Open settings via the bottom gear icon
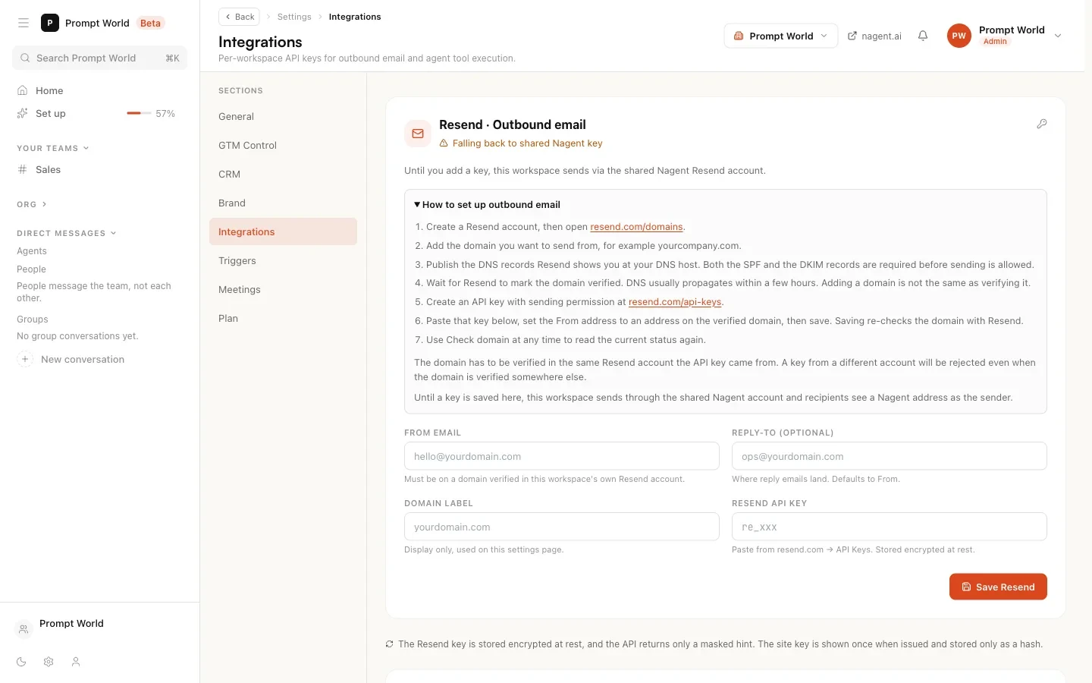This screenshot has height=683, width=1092. [x=49, y=662]
